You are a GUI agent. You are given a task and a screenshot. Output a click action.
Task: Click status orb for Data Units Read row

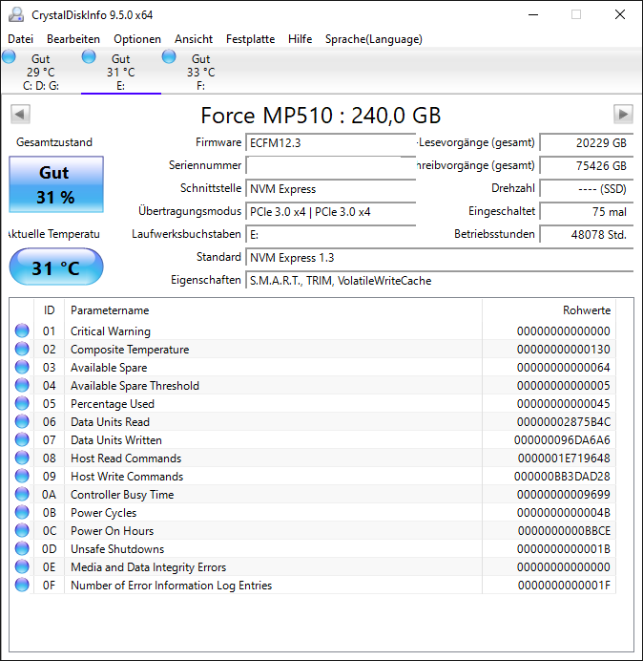pos(22,421)
